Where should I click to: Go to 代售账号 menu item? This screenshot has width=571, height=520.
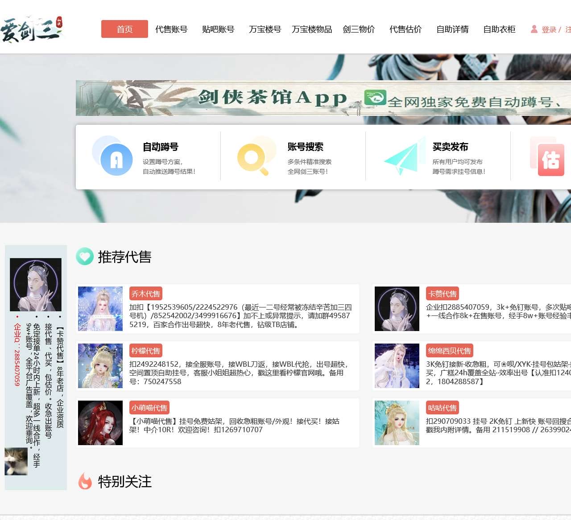[x=171, y=29]
